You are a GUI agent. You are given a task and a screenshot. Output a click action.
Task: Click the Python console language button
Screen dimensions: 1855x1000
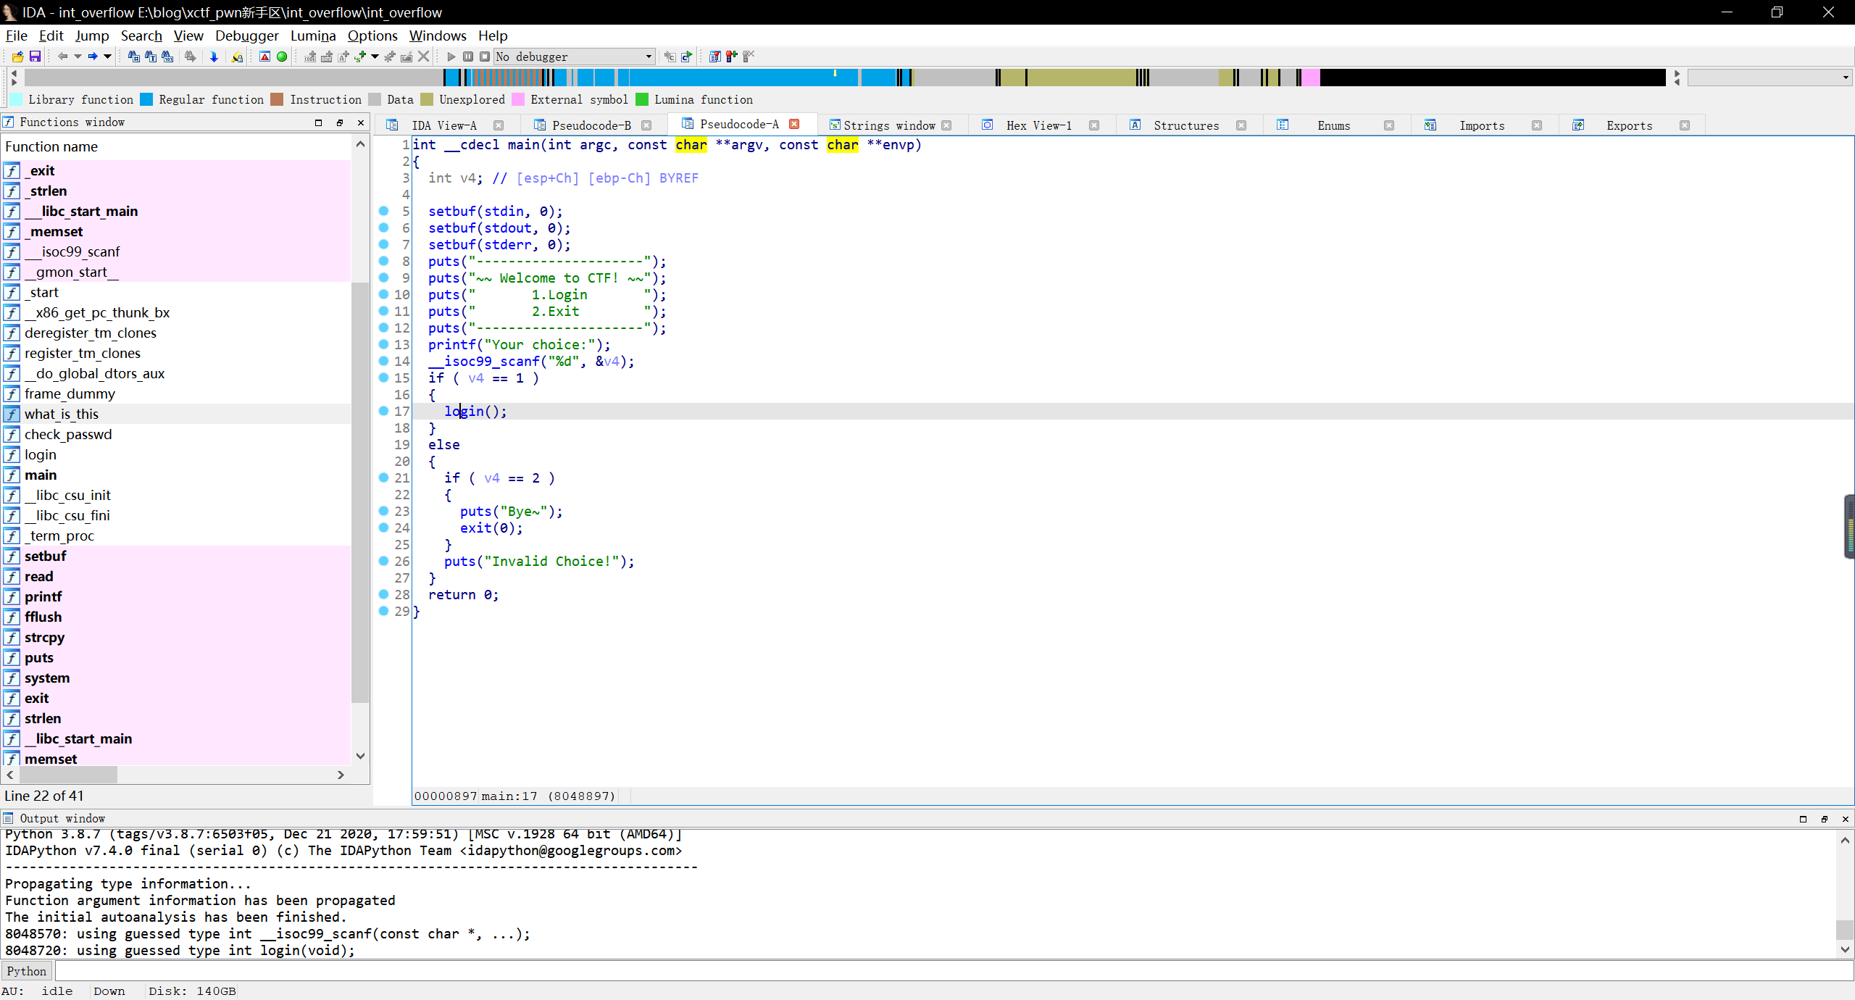coord(27,971)
